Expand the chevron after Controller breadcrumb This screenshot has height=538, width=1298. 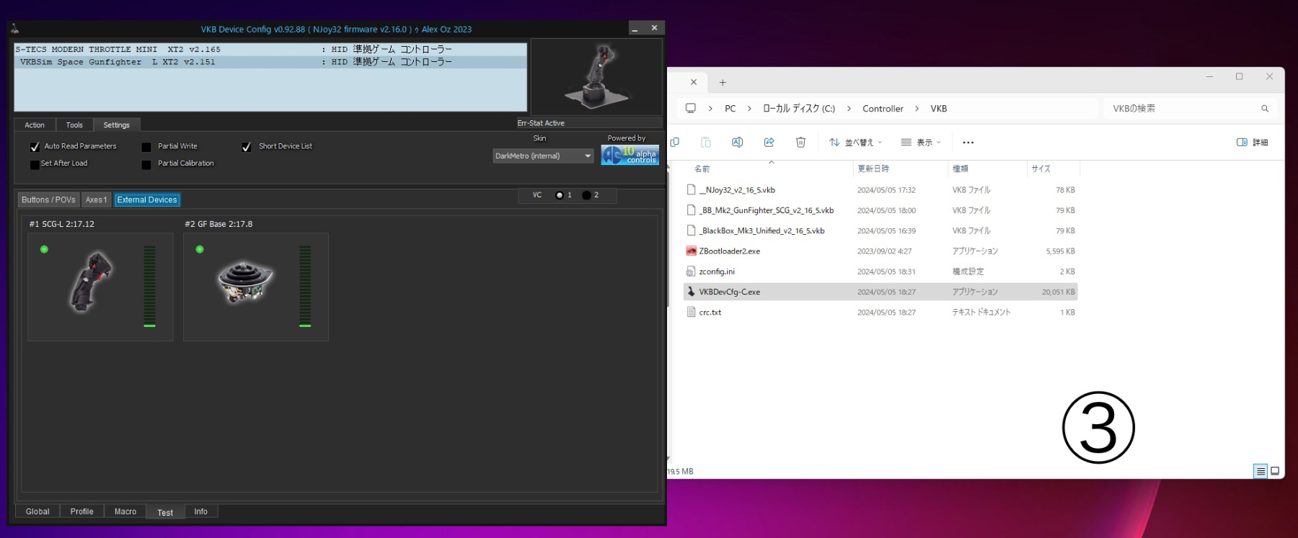917,109
